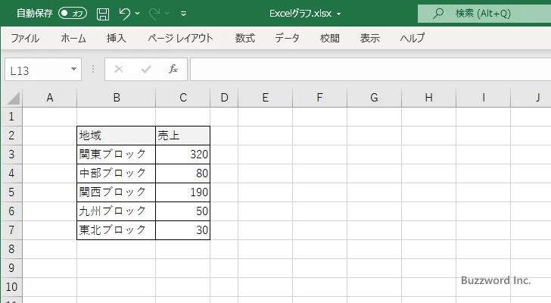
Task: Select the データ ribbon tab
Action: click(287, 38)
